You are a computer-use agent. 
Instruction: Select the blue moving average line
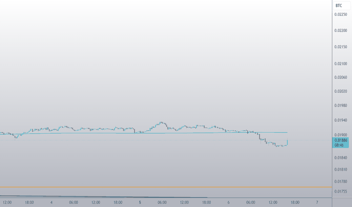[144, 133]
